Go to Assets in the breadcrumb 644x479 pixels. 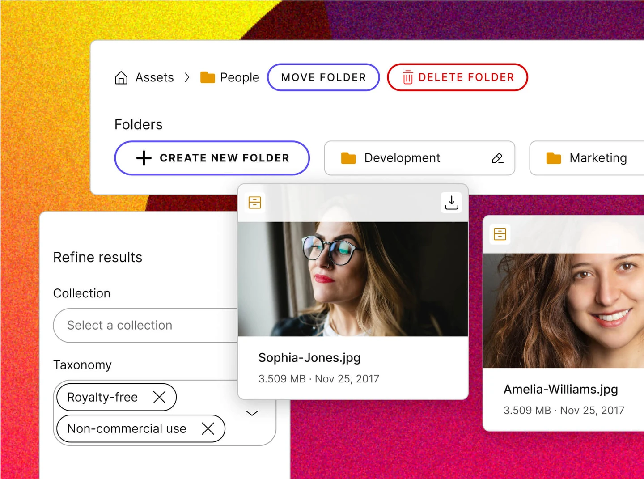154,77
